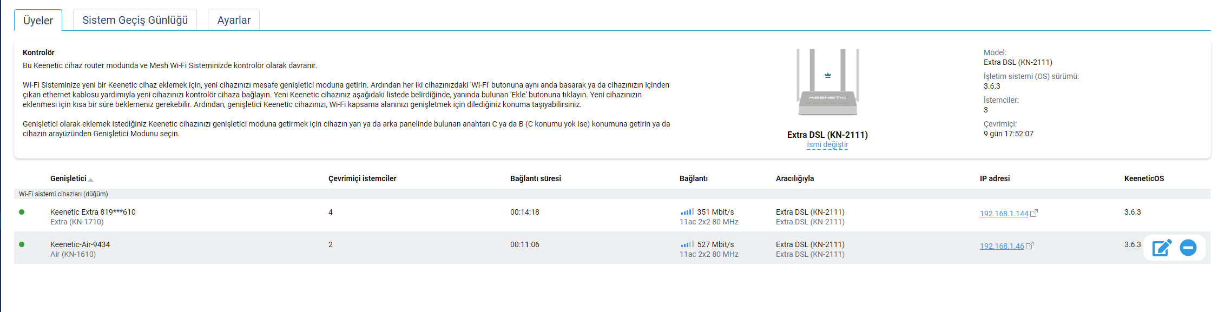Click Model value Extra DSL (KN-2111) in info panel
Viewport: 1218px width, 312px height.
[x=1018, y=62]
